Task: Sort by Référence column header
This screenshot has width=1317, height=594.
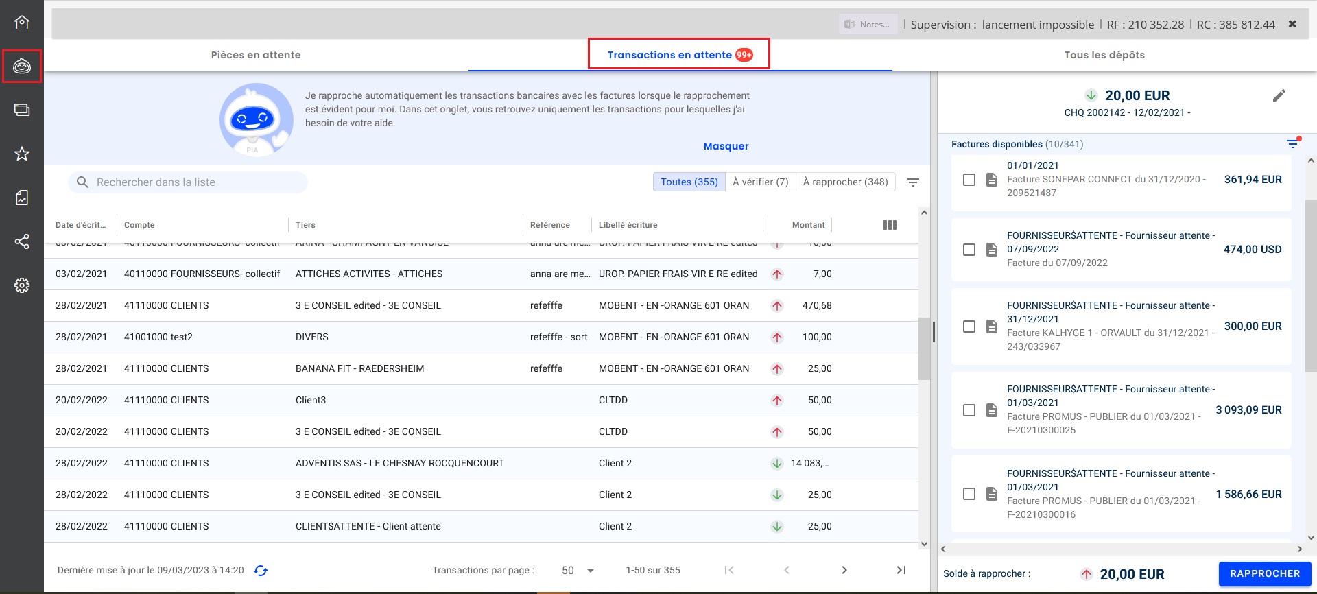Action: tap(550, 225)
